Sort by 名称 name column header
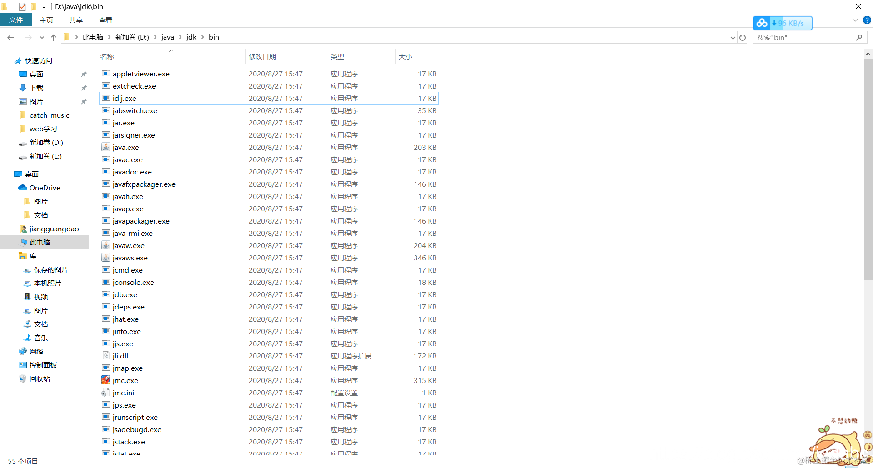 pos(171,56)
